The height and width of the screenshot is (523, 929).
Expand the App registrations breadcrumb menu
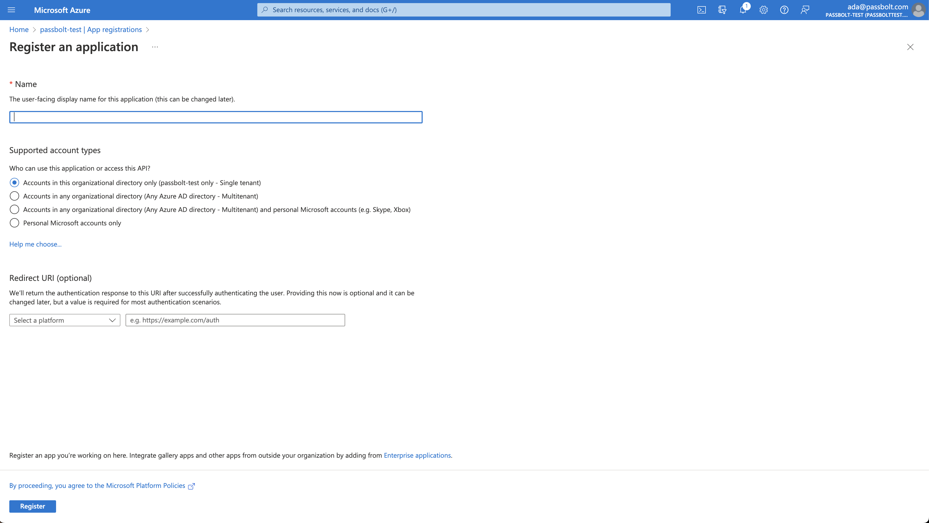148,29
